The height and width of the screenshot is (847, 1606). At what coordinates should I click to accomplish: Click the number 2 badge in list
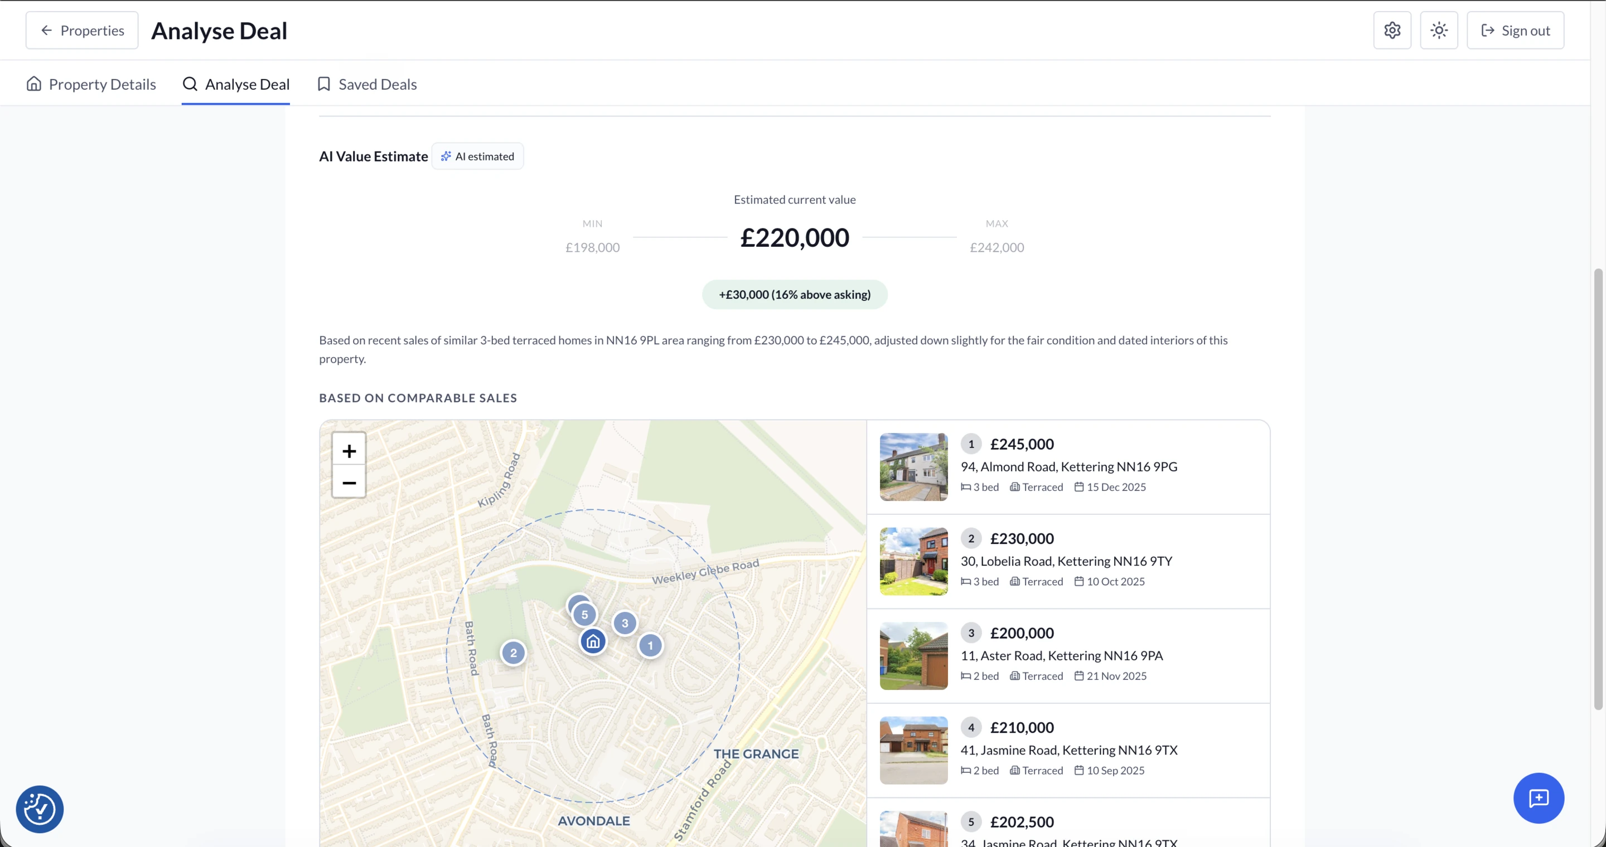(x=971, y=539)
